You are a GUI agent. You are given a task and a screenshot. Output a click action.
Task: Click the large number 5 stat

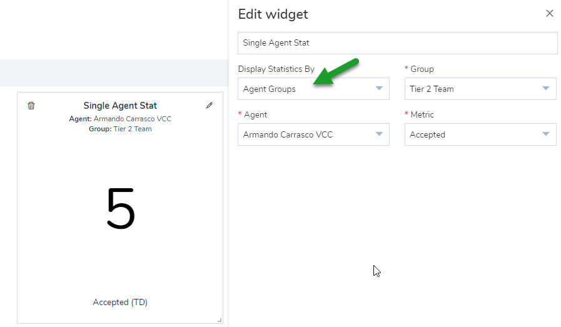[x=121, y=209]
